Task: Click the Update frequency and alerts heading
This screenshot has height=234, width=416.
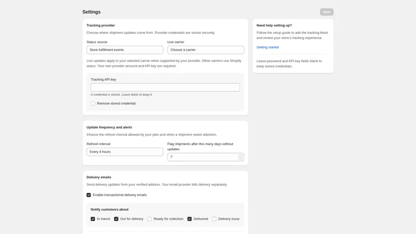Action: (109, 127)
